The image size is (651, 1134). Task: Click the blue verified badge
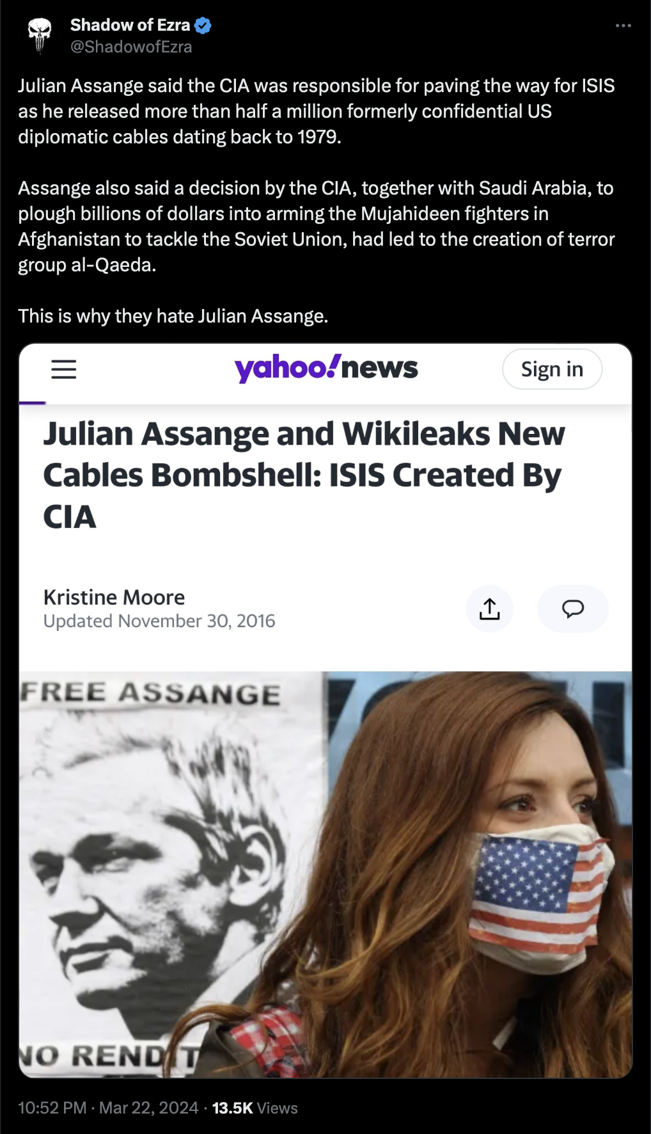coord(203,26)
